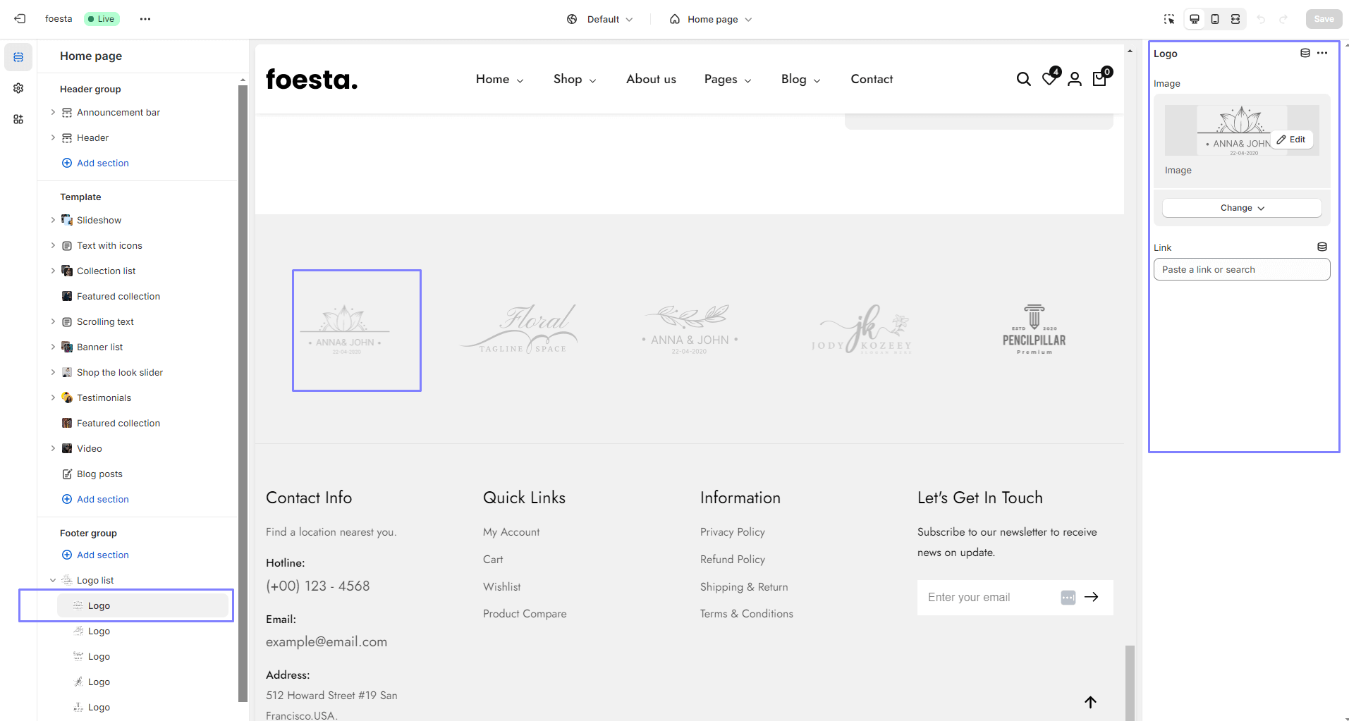Viewport: 1349px width, 721px height.
Task: Collapse the Logo list section
Action: pos(53,580)
